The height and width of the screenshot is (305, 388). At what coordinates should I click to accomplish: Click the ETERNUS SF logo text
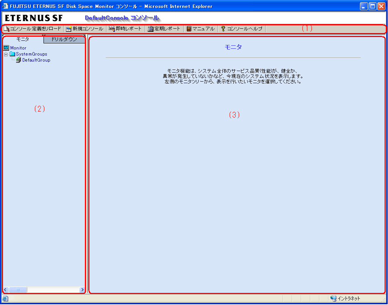click(34, 18)
